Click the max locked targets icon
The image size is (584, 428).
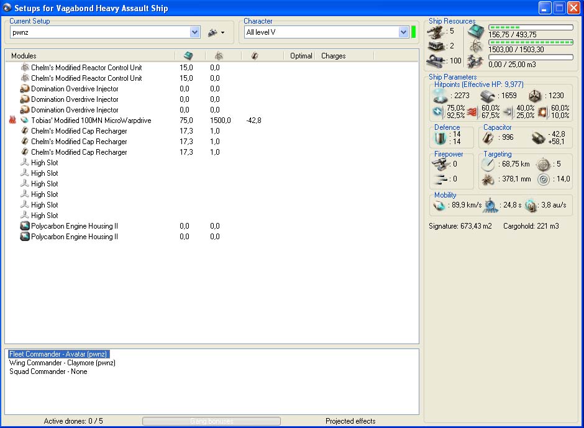point(543,164)
